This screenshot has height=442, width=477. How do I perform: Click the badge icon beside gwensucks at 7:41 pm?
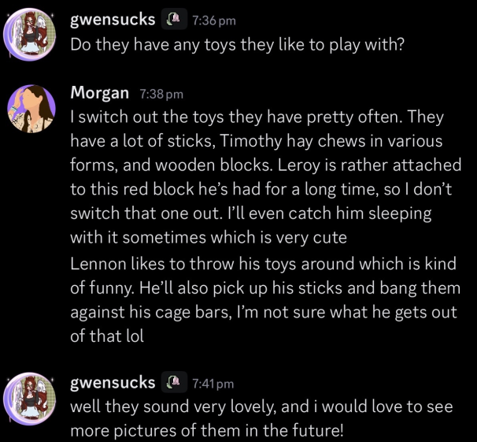click(173, 384)
